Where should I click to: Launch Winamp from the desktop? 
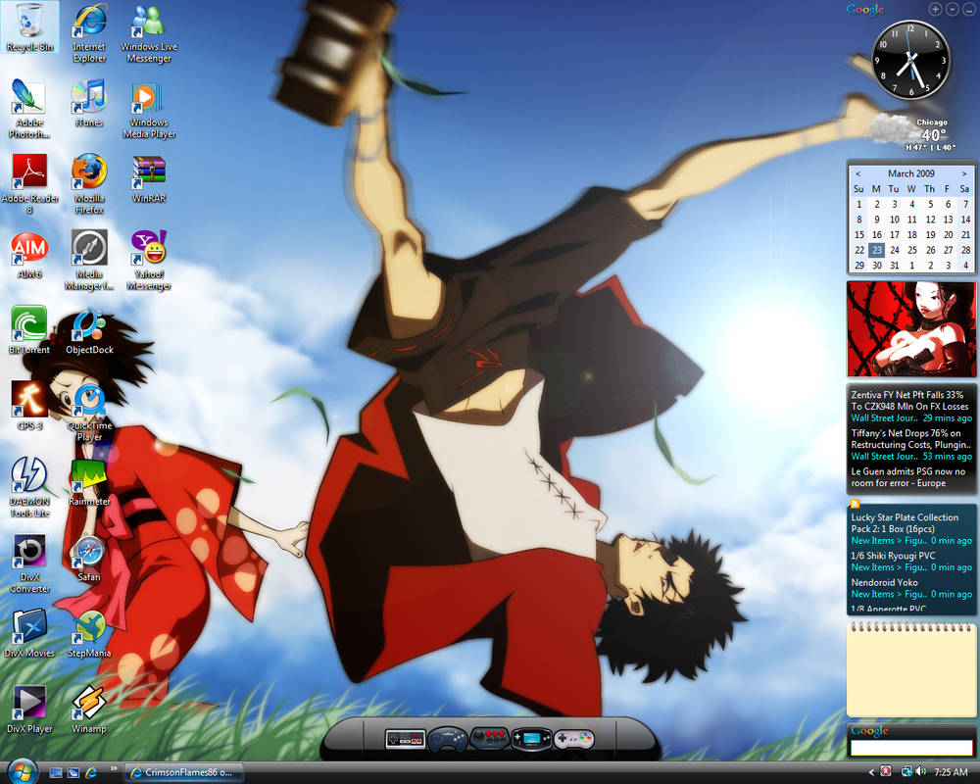pos(89,710)
